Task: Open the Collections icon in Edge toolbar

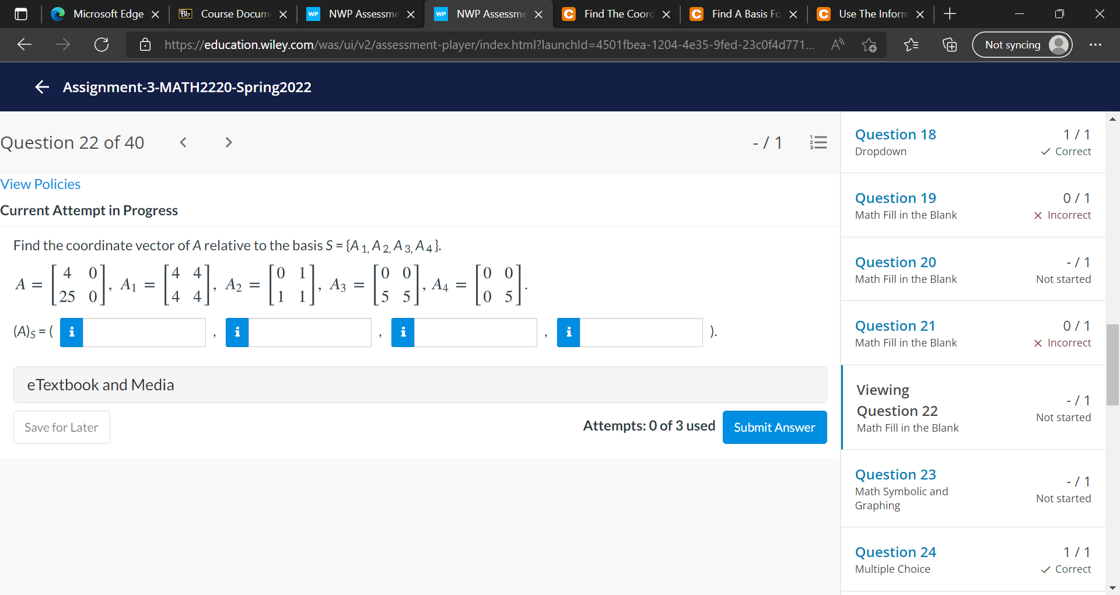Action: pos(949,44)
